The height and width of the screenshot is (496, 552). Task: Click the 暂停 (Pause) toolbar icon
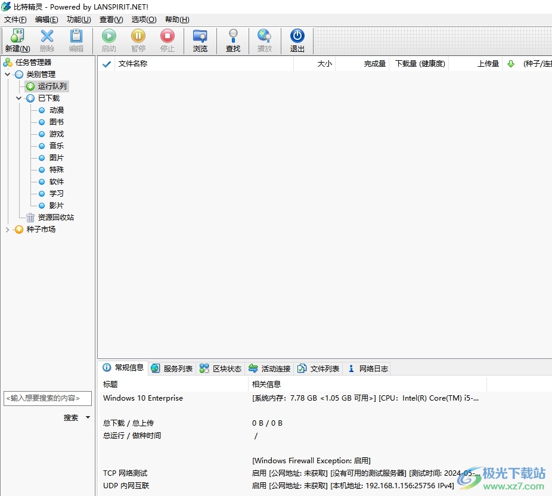pos(138,37)
